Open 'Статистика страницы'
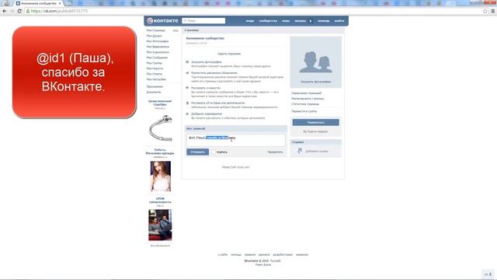 click(305, 103)
